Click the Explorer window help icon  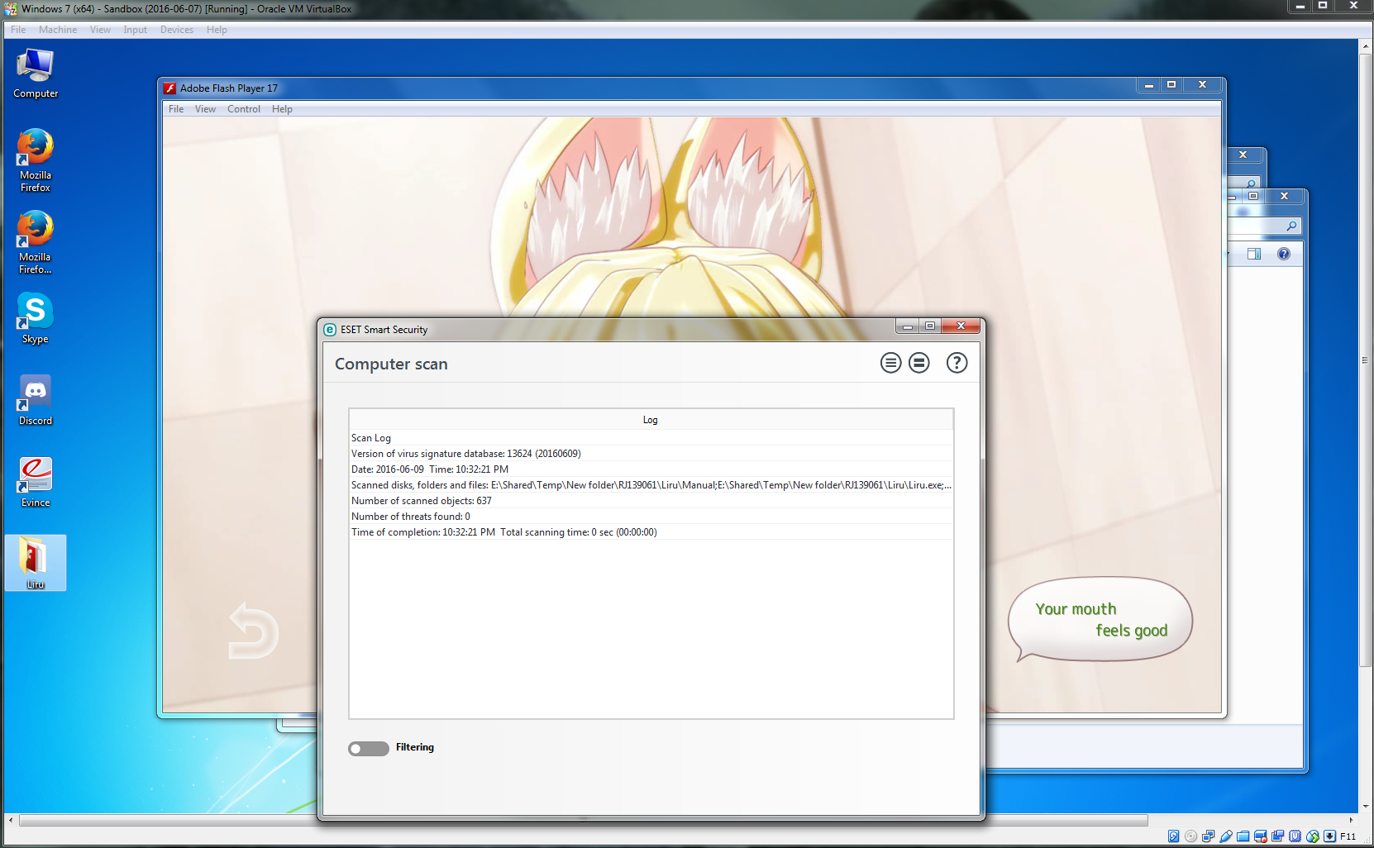pyautogui.click(x=1283, y=254)
